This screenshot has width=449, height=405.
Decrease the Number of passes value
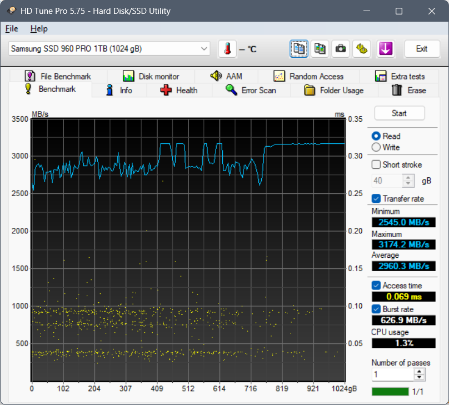(419, 377)
